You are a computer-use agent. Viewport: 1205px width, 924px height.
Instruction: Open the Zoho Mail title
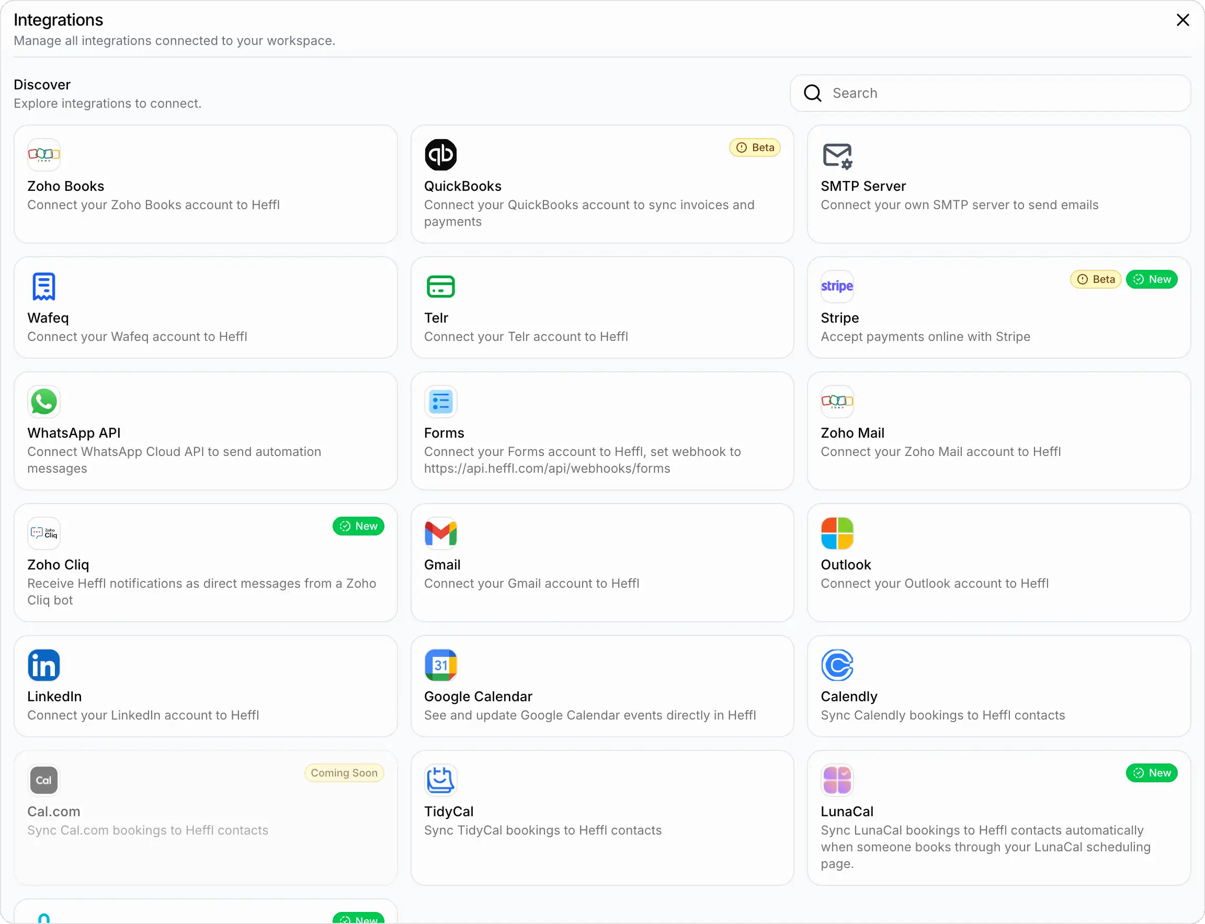point(852,434)
